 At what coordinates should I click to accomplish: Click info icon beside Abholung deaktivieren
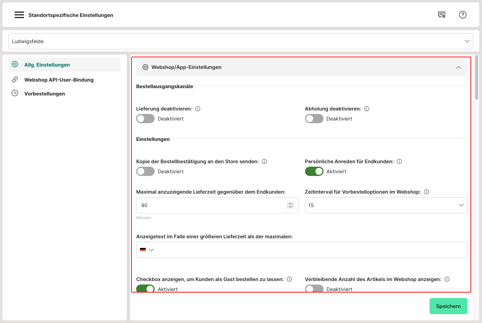tap(367, 109)
